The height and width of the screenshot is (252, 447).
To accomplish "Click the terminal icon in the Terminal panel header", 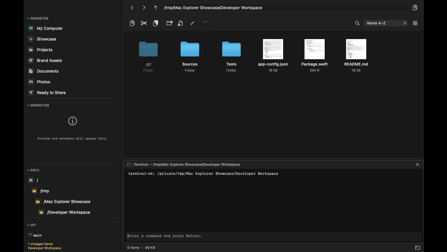I will [x=129, y=165].
